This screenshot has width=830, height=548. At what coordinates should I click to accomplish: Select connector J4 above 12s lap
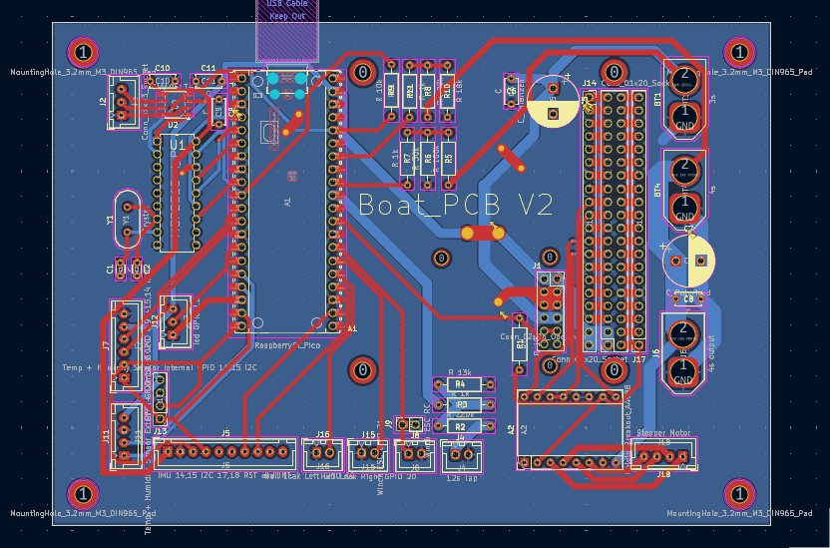pyautogui.click(x=462, y=456)
